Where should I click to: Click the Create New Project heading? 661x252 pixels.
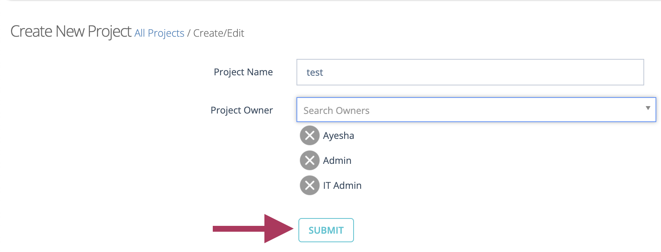71,31
